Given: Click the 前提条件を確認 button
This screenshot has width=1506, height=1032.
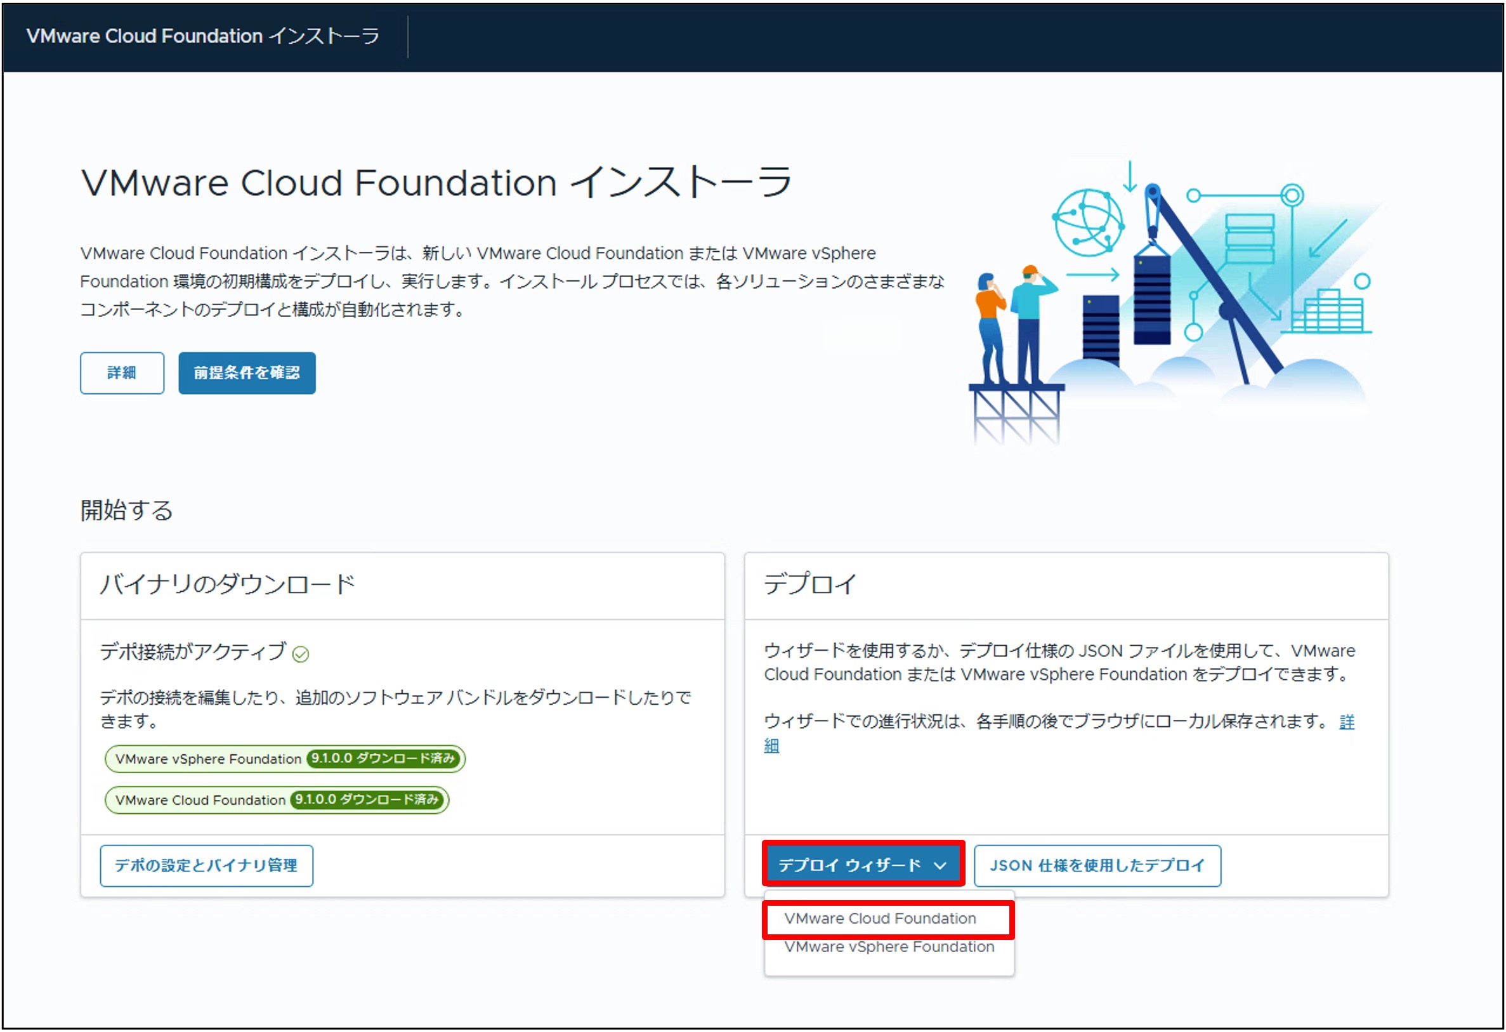Looking at the screenshot, I should [x=247, y=373].
